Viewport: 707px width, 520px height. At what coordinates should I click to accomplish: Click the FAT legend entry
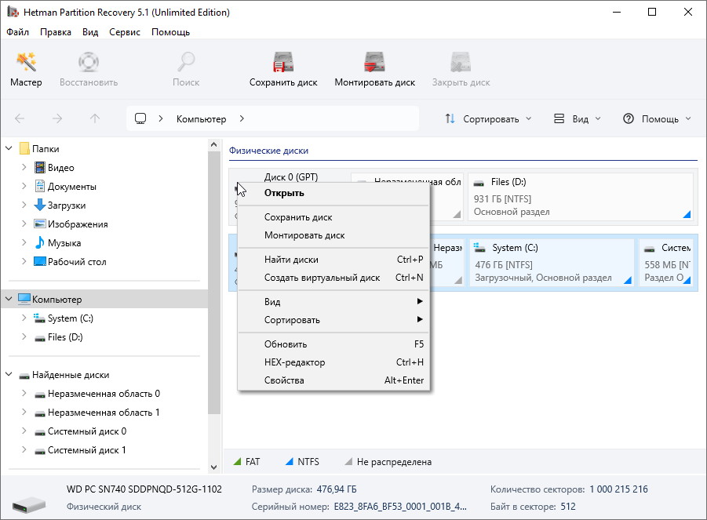click(246, 461)
